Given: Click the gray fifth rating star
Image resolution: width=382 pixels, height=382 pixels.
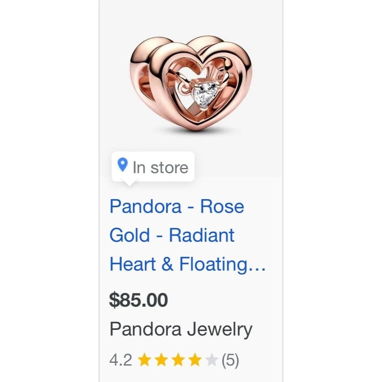Looking at the screenshot, I should tap(211, 360).
